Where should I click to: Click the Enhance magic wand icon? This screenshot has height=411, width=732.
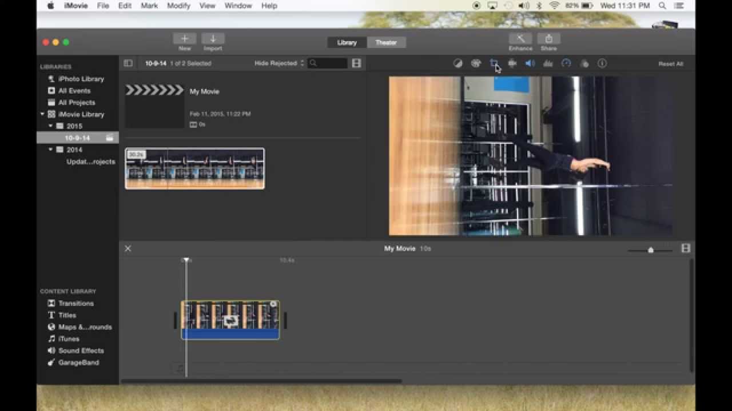click(520, 39)
